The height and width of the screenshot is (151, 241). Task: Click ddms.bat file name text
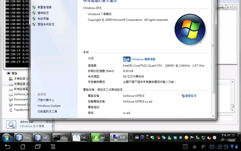click(x=27, y=122)
